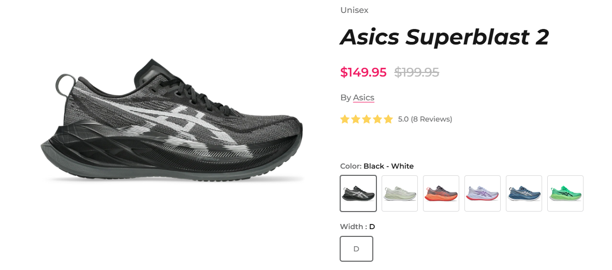
Task: Click the $149.95 sale price
Action: pos(363,72)
